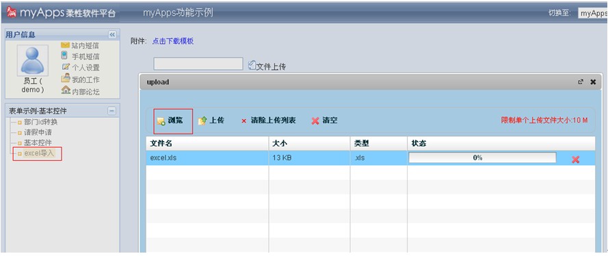The image size is (608, 256).
Task: Click the 站内短信 envelope icon
Action: (x=65, y=45)
